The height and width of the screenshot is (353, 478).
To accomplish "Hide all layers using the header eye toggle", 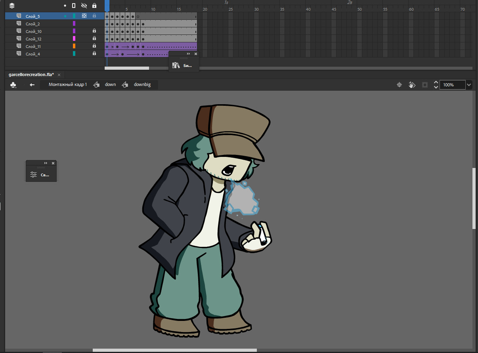I will [x=83, y=6].
